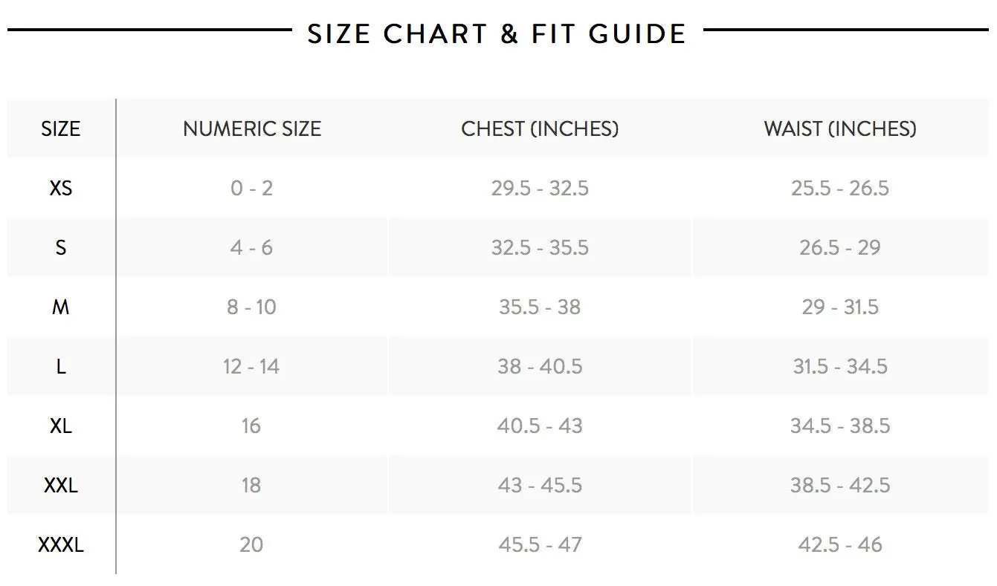Screen dimensions: 997x586
Task: Click chest value 29.5 - 32.5
Action: click(540, 188)
